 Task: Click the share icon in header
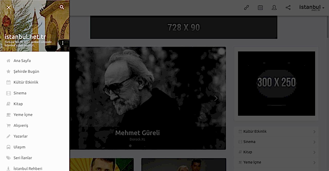[x=288, y=8]
